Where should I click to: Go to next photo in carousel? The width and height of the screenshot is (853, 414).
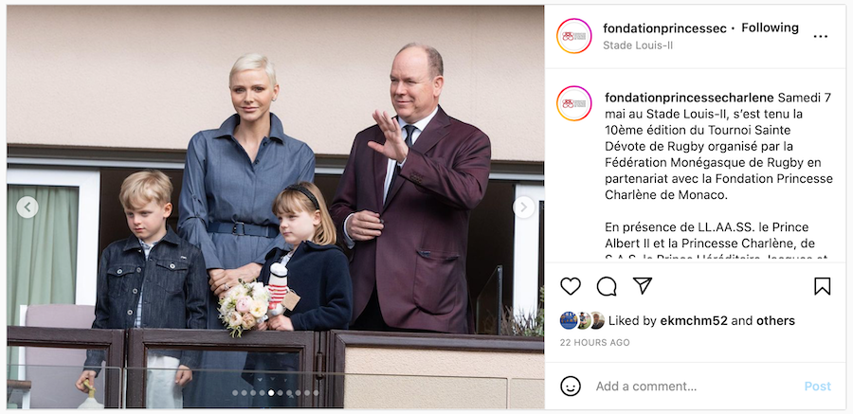coord(524,207)
